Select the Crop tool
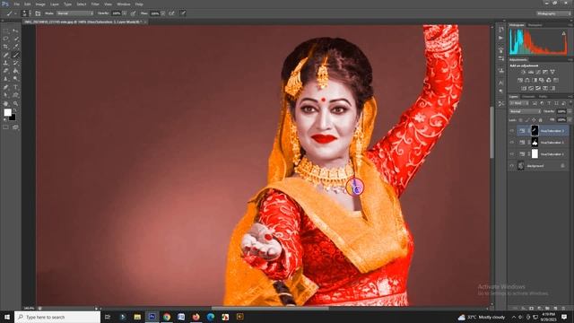 (x=5, y=47)
